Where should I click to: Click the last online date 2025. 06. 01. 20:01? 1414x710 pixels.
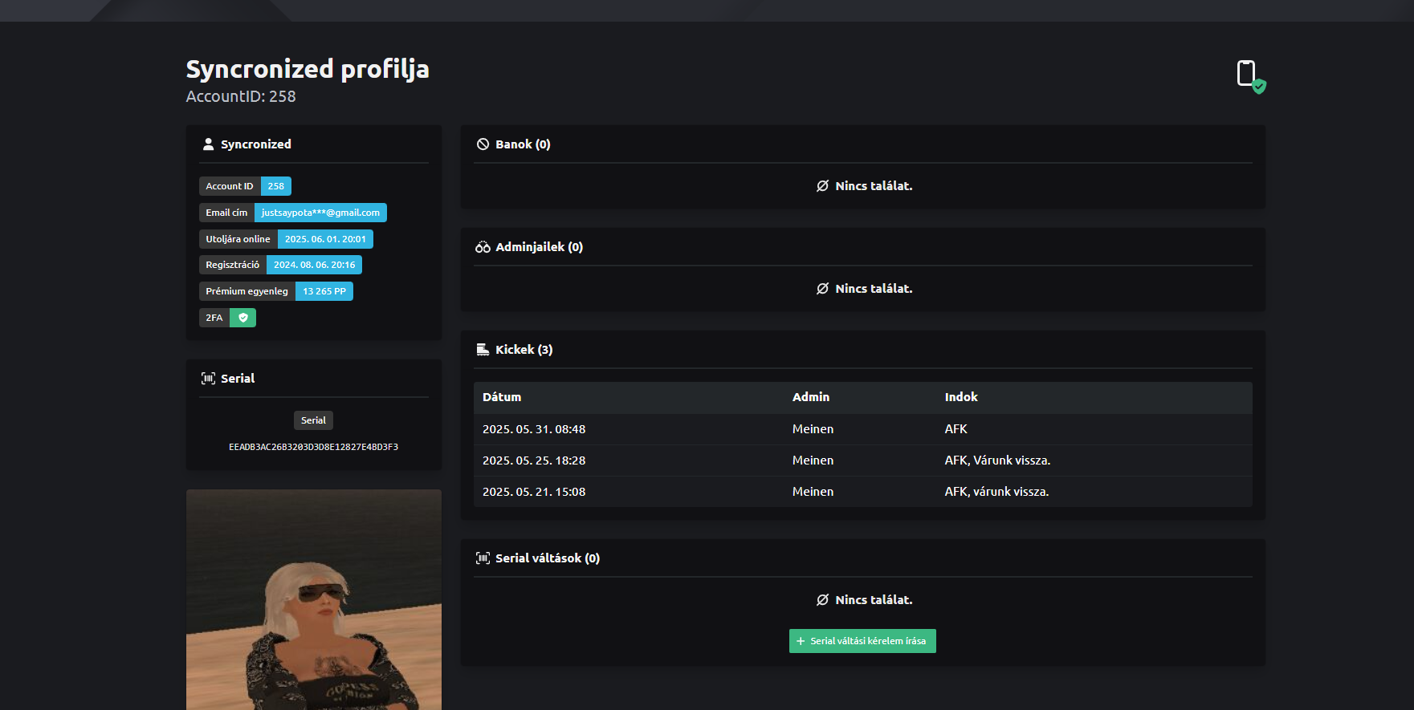pos(325,239)
